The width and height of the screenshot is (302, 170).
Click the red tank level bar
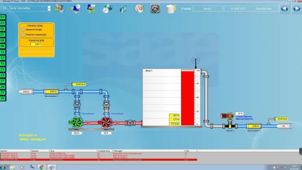187,98
